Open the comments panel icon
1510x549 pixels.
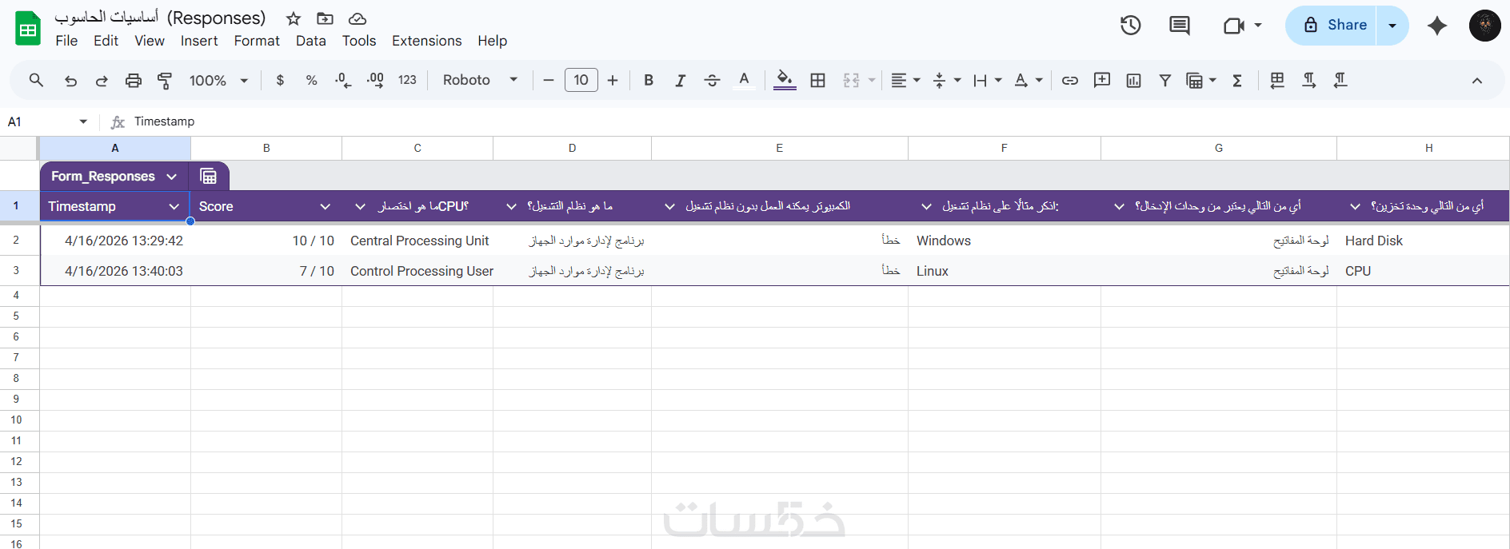(x=1179, y=26)
